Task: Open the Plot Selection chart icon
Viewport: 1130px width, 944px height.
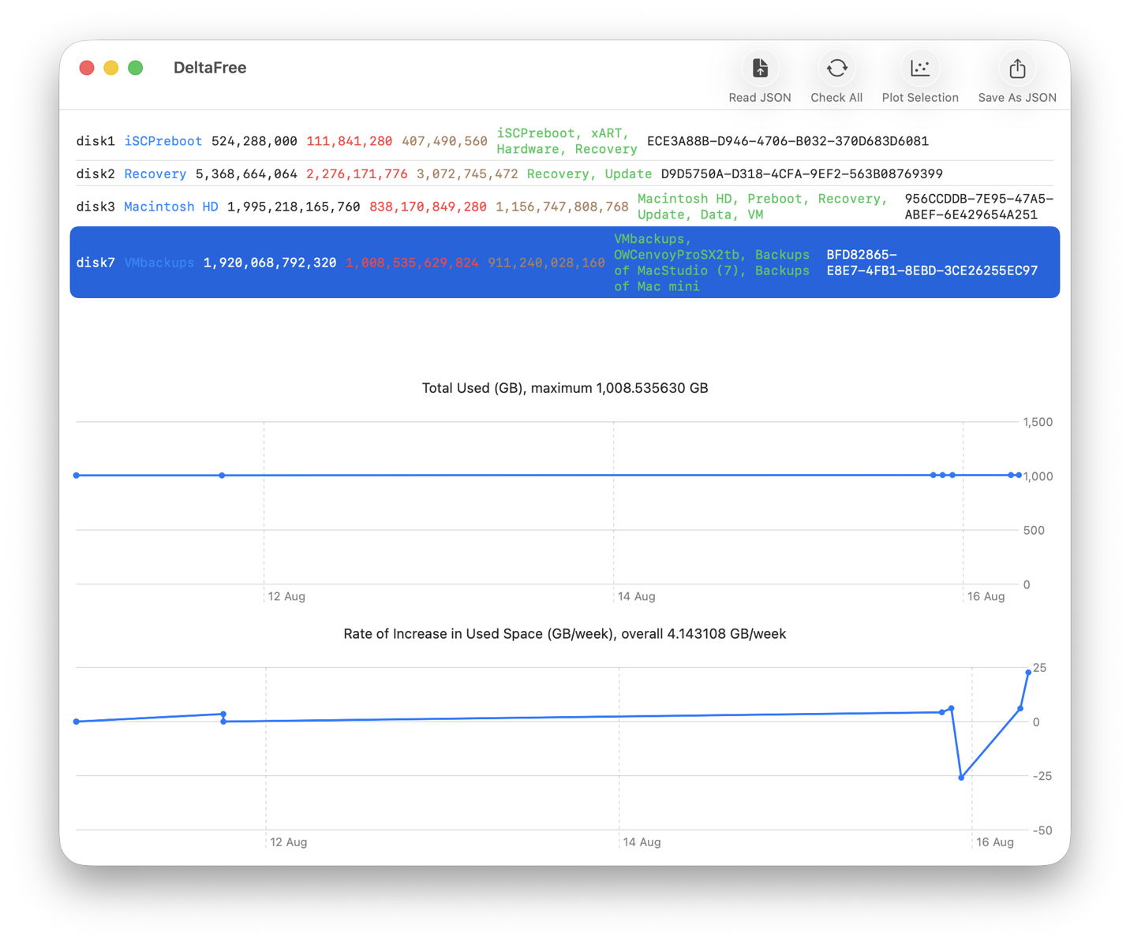Action: coord(920,69)
